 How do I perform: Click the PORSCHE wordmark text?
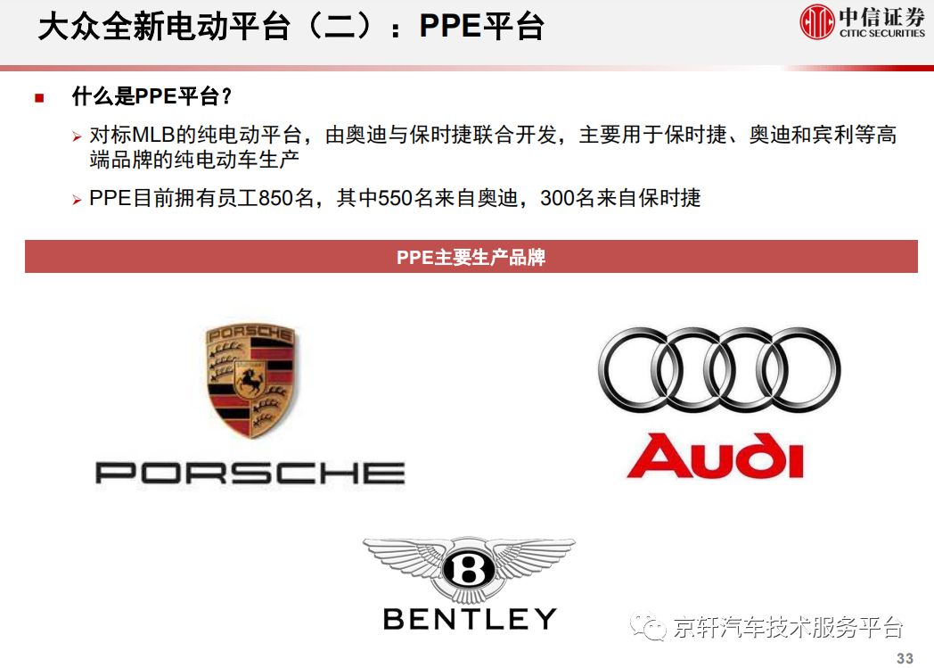click(250, 474)
